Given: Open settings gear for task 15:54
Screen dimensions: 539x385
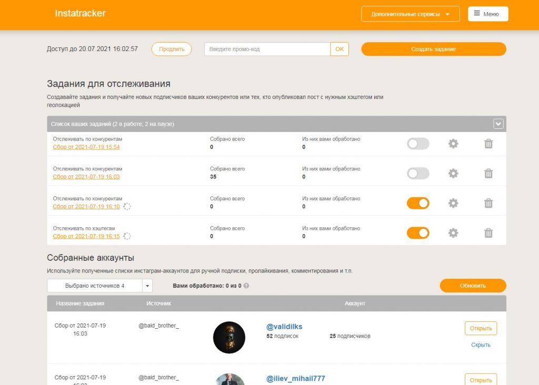Looking at the screenshot, I should click(453, 144).
